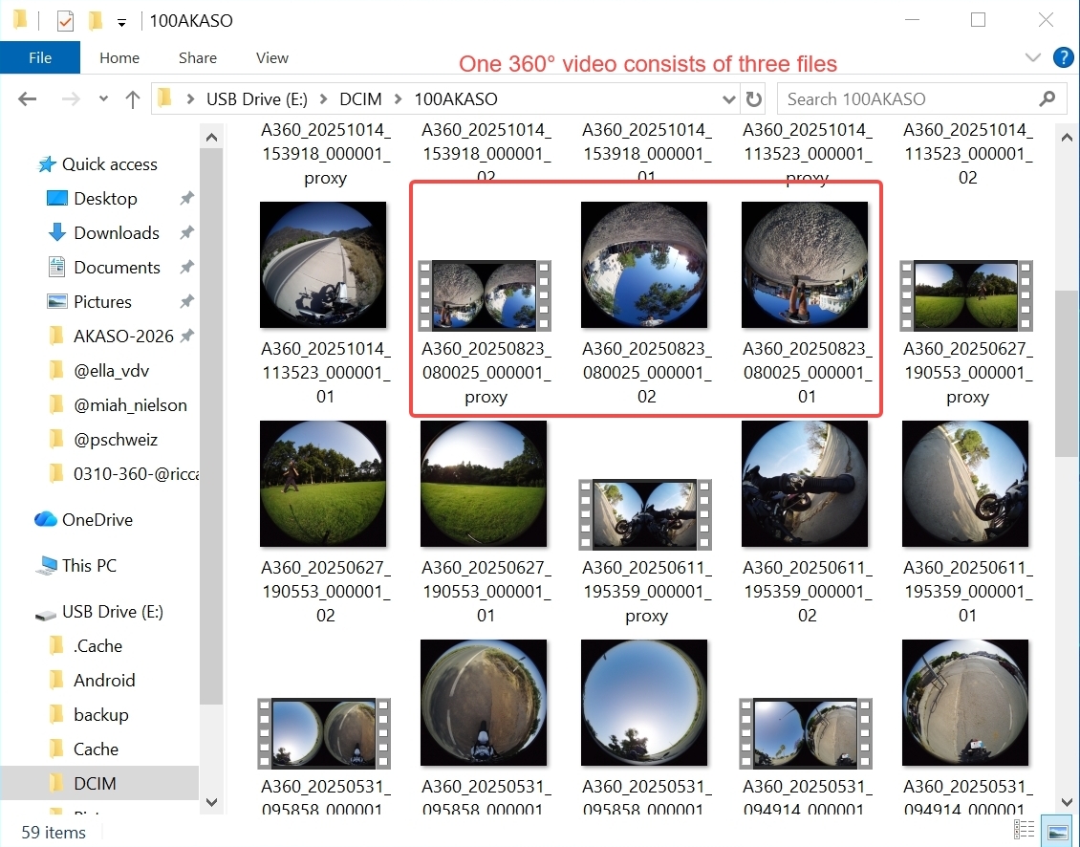Go back with the Back arrow
Screen dimensions: 1080x847
tap(28, 99)
